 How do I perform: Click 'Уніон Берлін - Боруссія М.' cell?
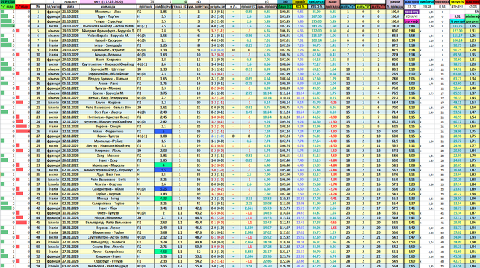click(x=108, y=36)
